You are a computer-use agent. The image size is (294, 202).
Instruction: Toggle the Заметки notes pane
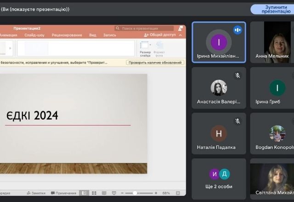(36, 193)
